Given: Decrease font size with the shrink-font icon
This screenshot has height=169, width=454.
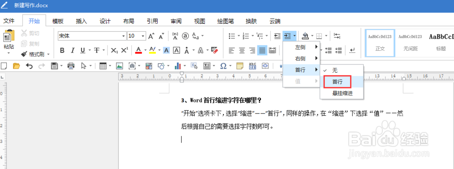Looking at the screenshot, I should 162,36.
